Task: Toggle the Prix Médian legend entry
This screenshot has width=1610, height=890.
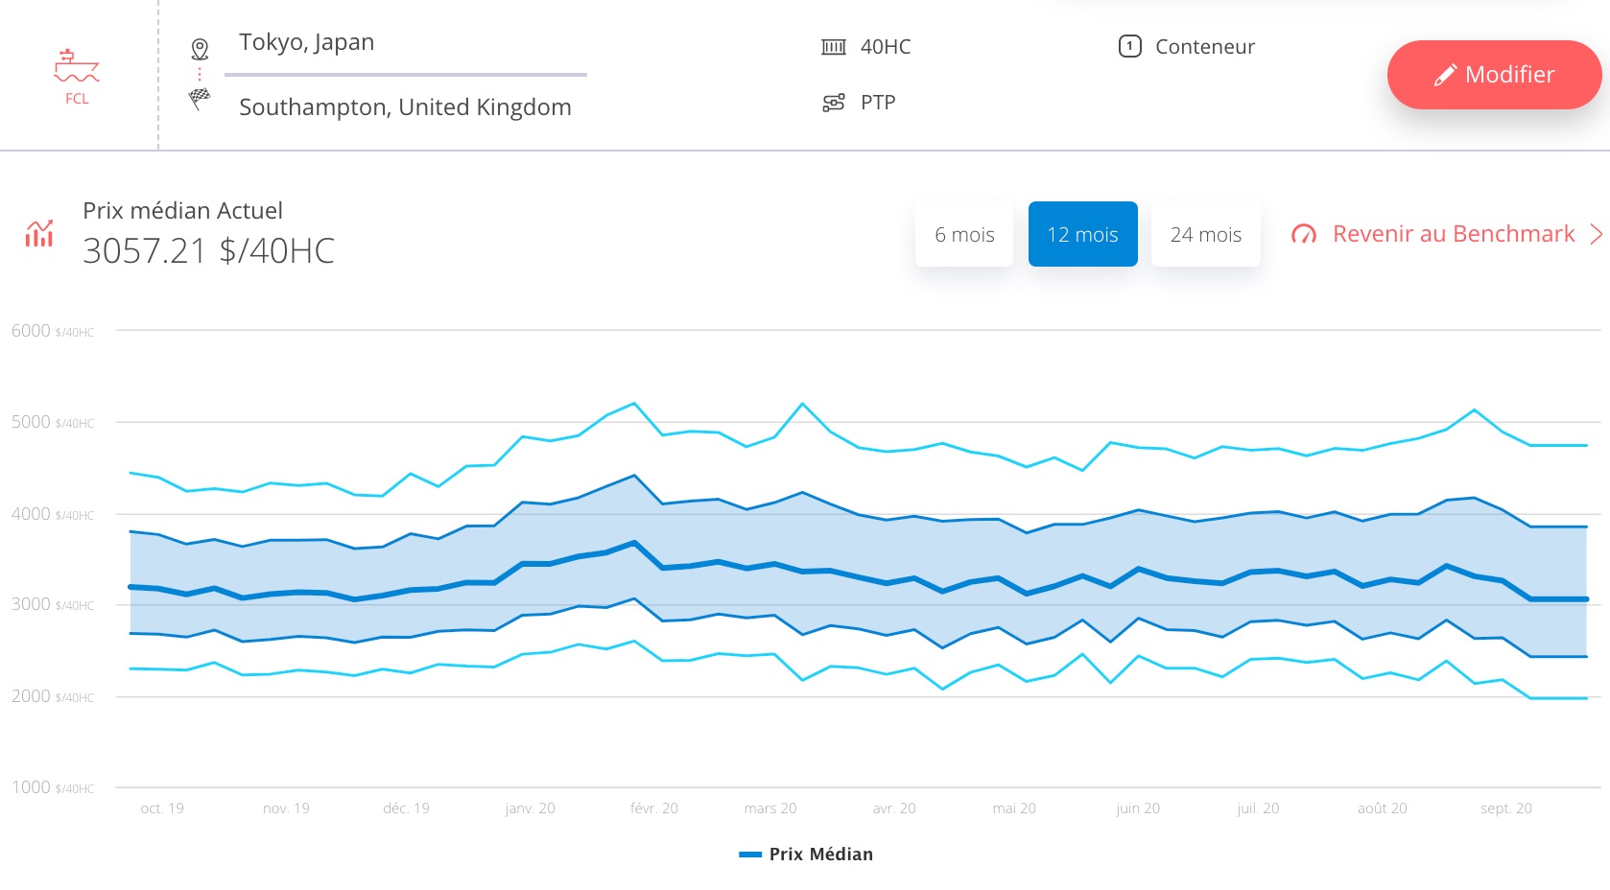Action: (x=806, y=855)
